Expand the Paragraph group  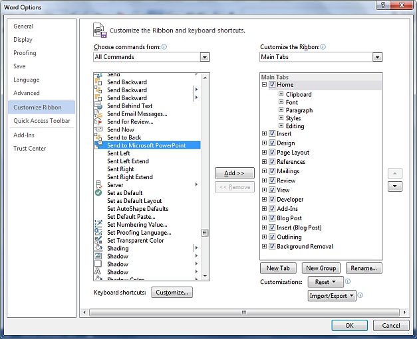coord(281,110)
